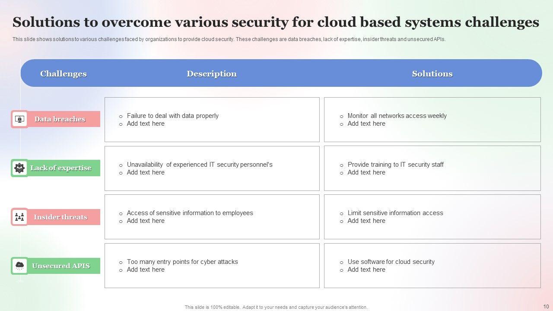Click the slide number 10
553x311 pixels.
546,306
